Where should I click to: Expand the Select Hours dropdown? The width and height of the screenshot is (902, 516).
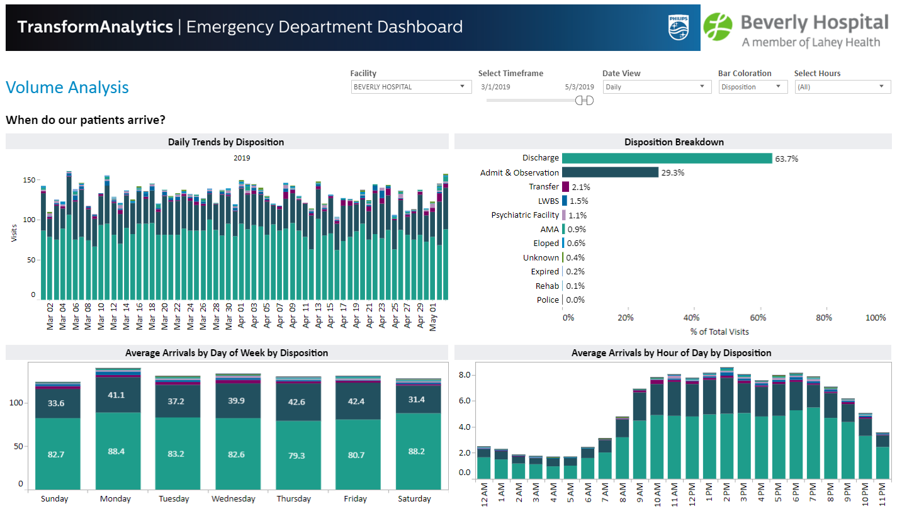843,87
